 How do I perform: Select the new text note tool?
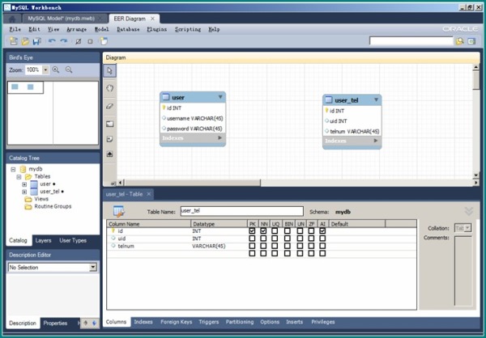[109, 139]
